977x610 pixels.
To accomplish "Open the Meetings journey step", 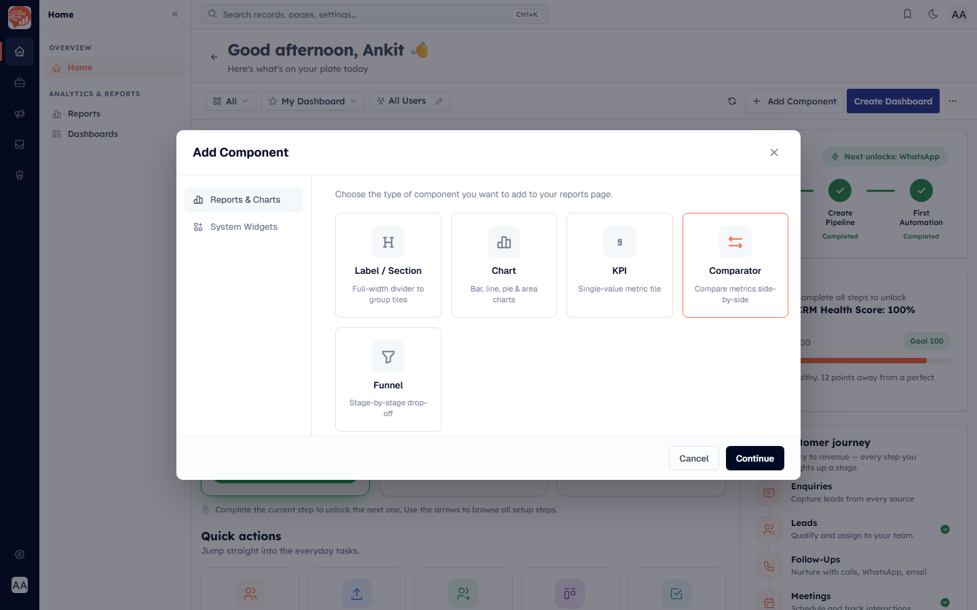I will (852, 601).
